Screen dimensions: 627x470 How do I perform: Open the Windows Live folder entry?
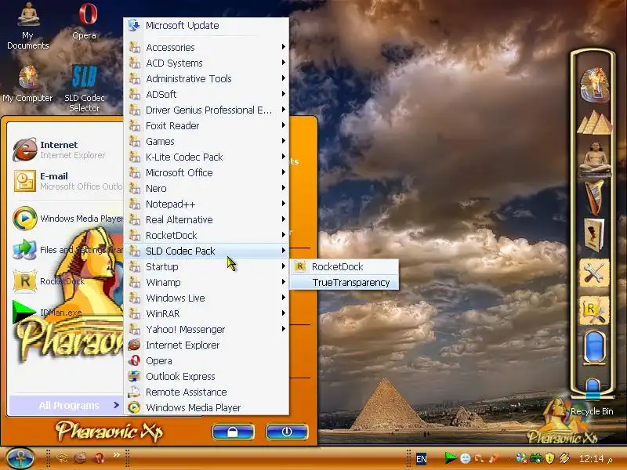206,298
